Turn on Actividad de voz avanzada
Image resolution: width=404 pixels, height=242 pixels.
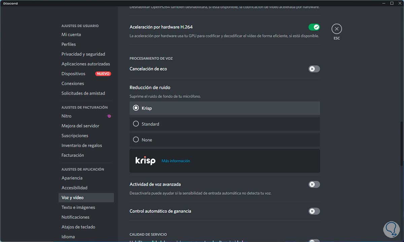click(x=314, y=185)
